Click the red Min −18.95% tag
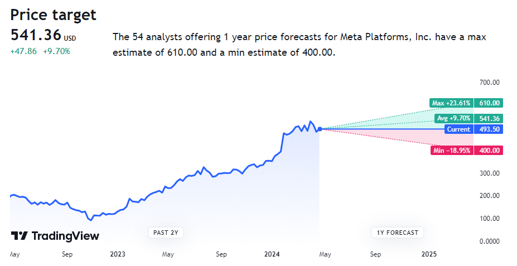Viewport: 517px width, 266px height. click(x=452, y=151)
